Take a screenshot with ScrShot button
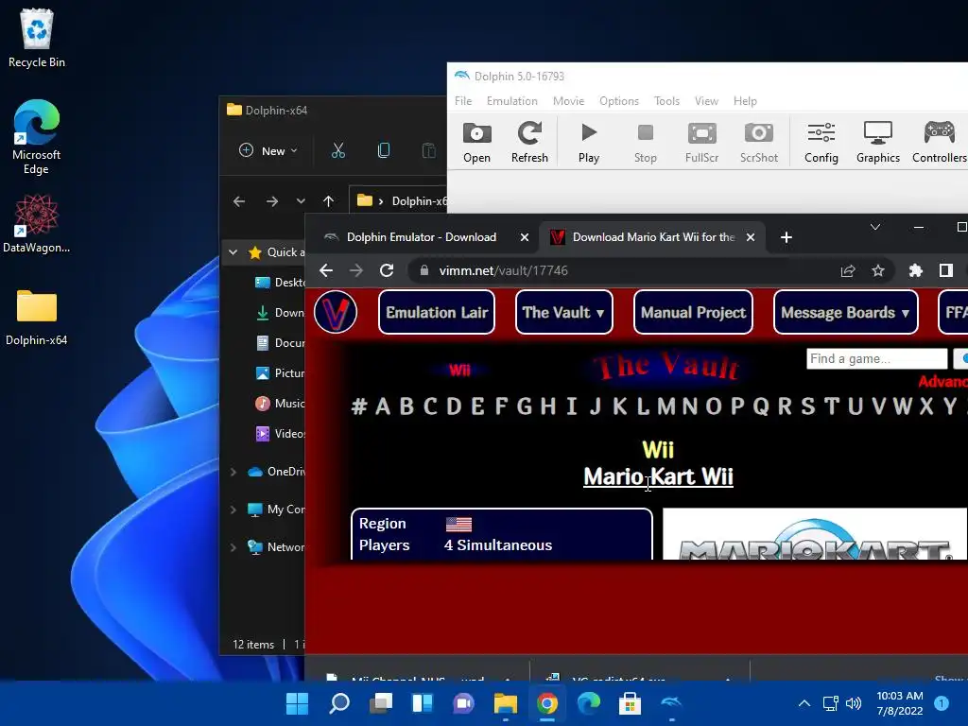 coord(759,143)
